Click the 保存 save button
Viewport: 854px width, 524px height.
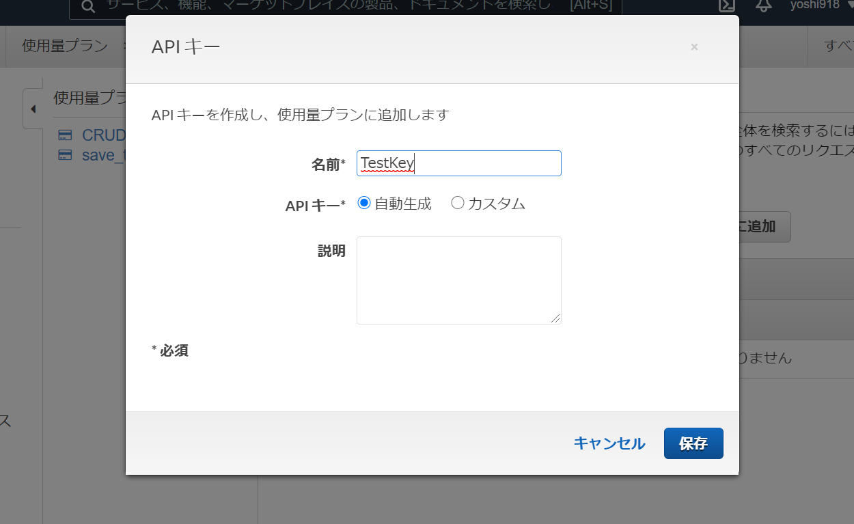click(693, 443)
